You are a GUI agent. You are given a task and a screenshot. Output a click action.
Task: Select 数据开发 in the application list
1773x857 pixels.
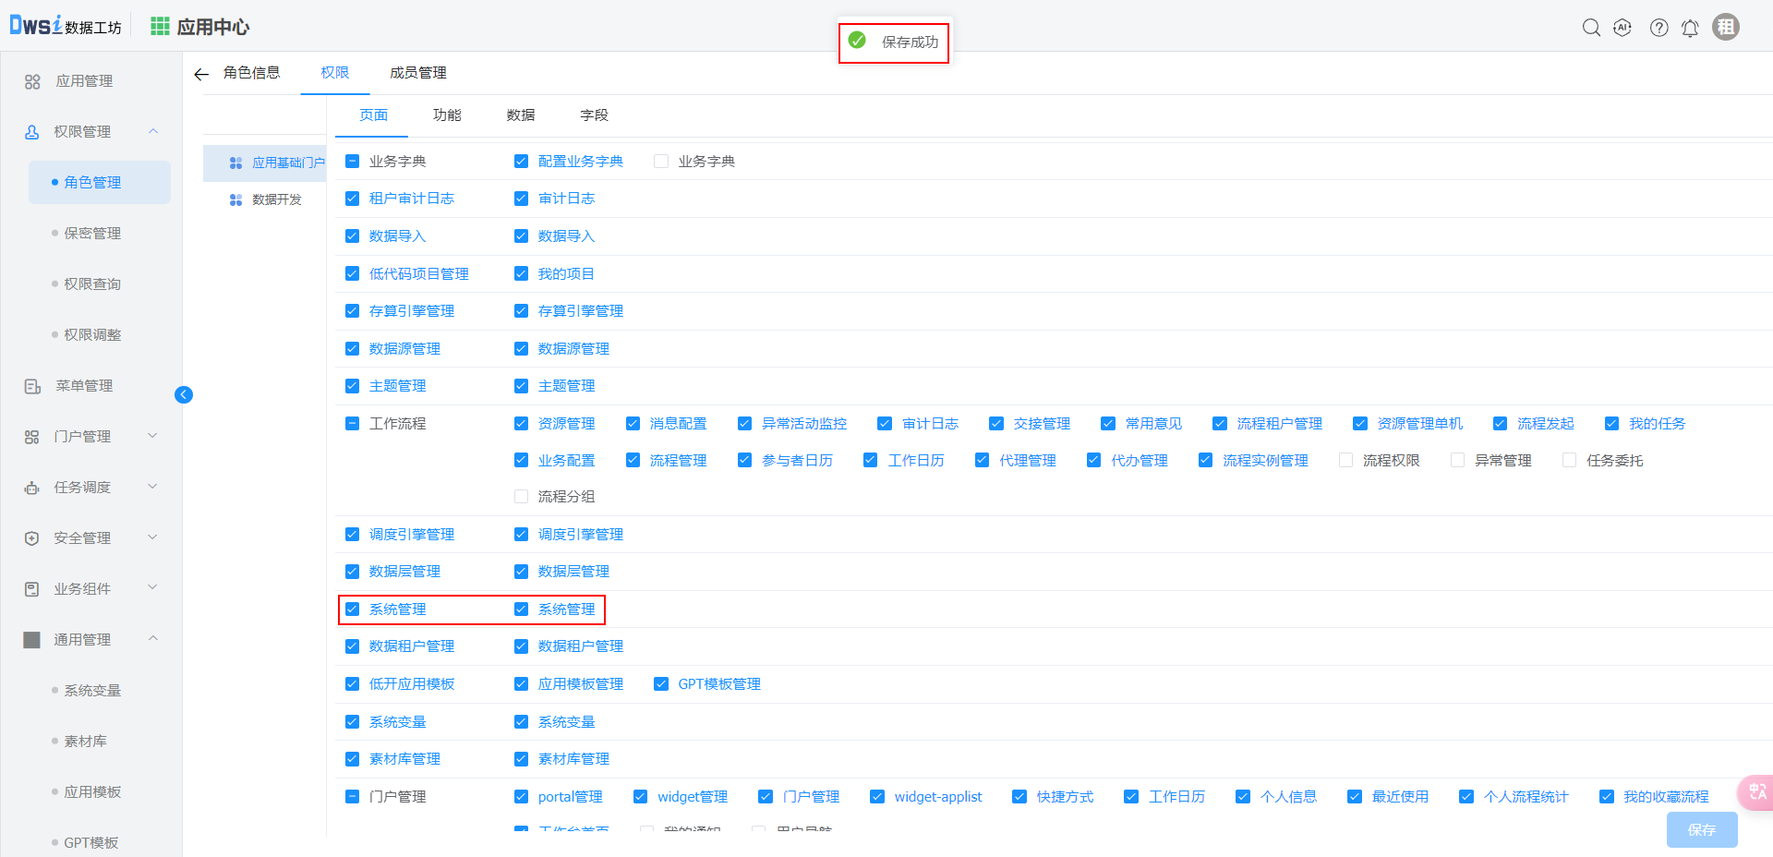click(276, 199)
